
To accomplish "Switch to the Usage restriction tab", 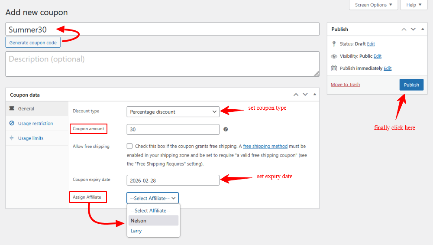I will pos(35,124).
